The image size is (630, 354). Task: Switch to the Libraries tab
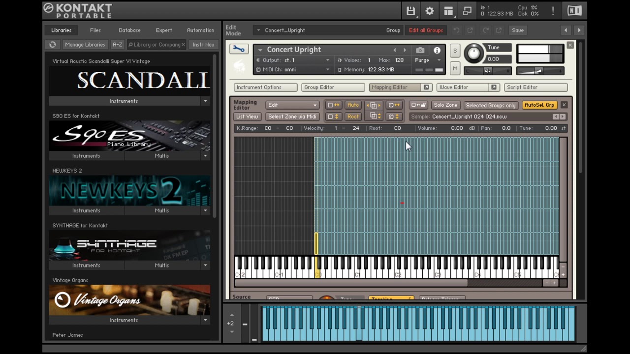tap(62, 30)
